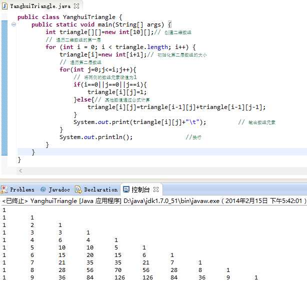
Task: Click the //换行 comment
Action: 193,137
